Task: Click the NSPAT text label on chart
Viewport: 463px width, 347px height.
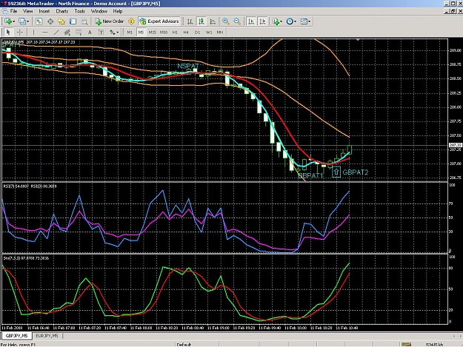Action: [x=188, y=66]
